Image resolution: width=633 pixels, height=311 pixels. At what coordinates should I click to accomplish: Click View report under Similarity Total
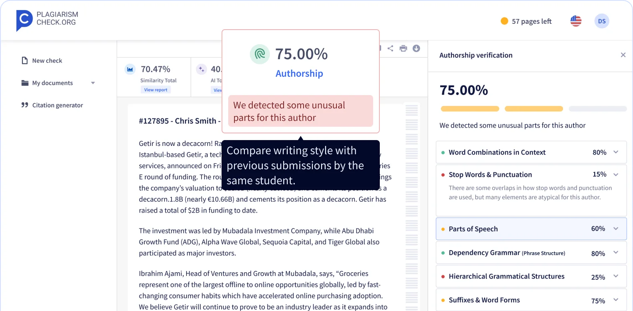[155, 90]
